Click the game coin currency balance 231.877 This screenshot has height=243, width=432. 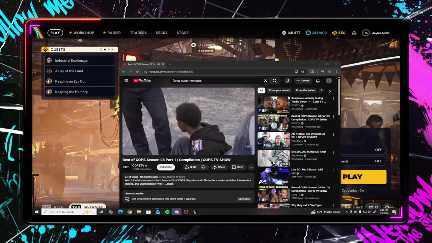point(291,33)
